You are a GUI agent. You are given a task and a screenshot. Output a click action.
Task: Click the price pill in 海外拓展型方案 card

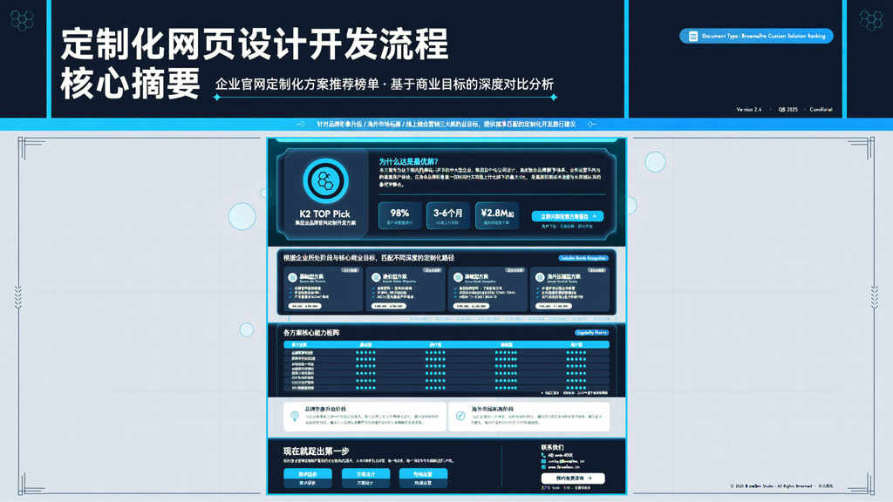click(x=554, y=306)
